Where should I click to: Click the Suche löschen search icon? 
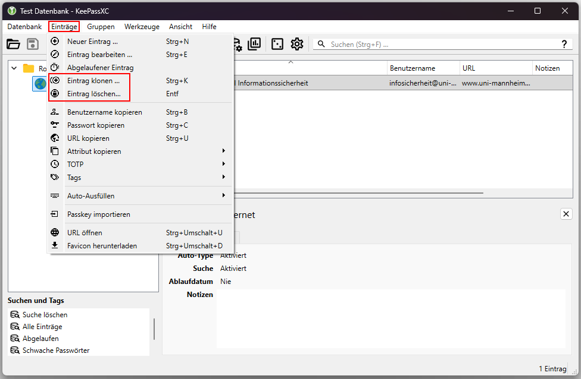pyautogui.click(x=15, y=315)
